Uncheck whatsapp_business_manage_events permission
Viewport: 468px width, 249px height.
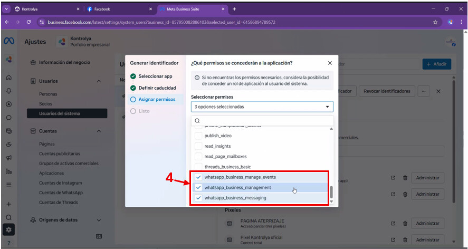(198, 177)
